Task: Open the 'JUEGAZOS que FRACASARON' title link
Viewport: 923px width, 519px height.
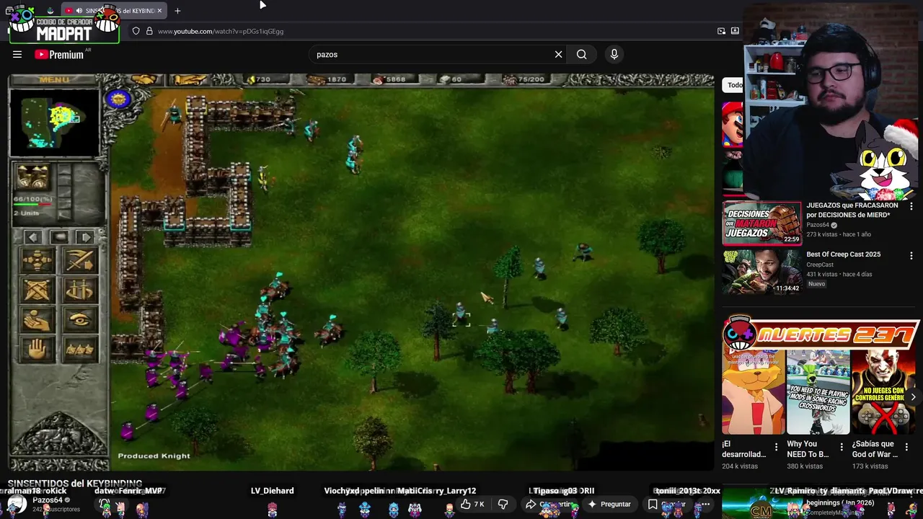Action: 852,210
